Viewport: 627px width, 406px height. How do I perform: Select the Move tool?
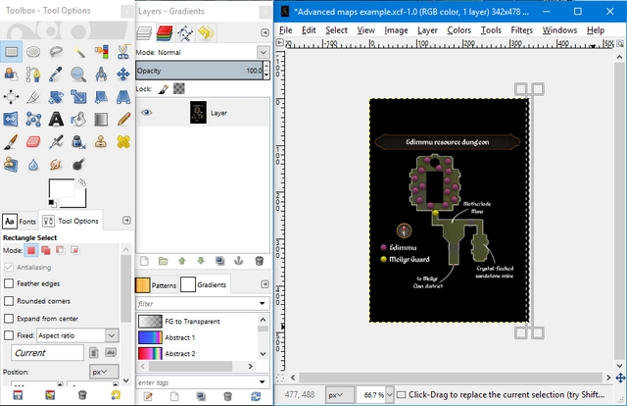click(x=123, y=75)
